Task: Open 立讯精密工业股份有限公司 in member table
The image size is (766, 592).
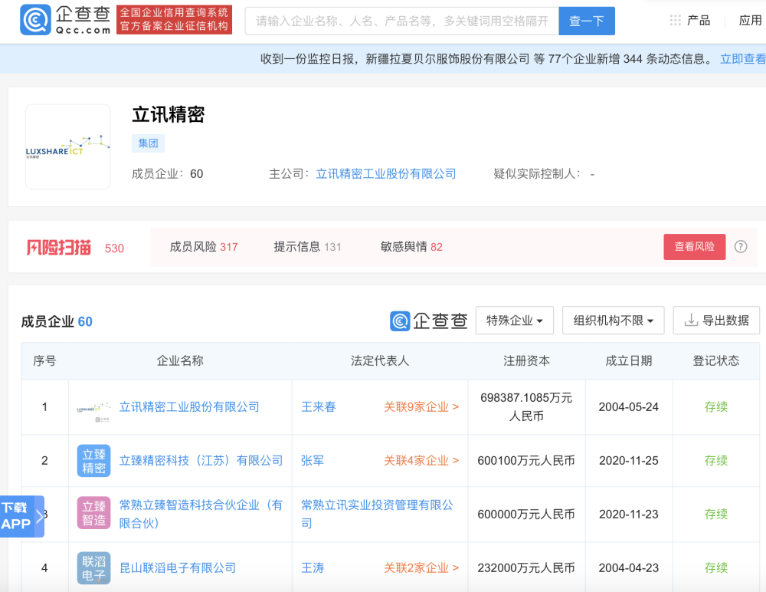Action: pyautogui.click(x=189, y=407)
